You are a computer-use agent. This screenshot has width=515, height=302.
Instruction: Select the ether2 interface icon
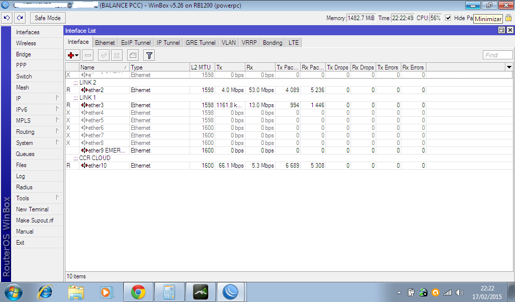coord(84,90)
